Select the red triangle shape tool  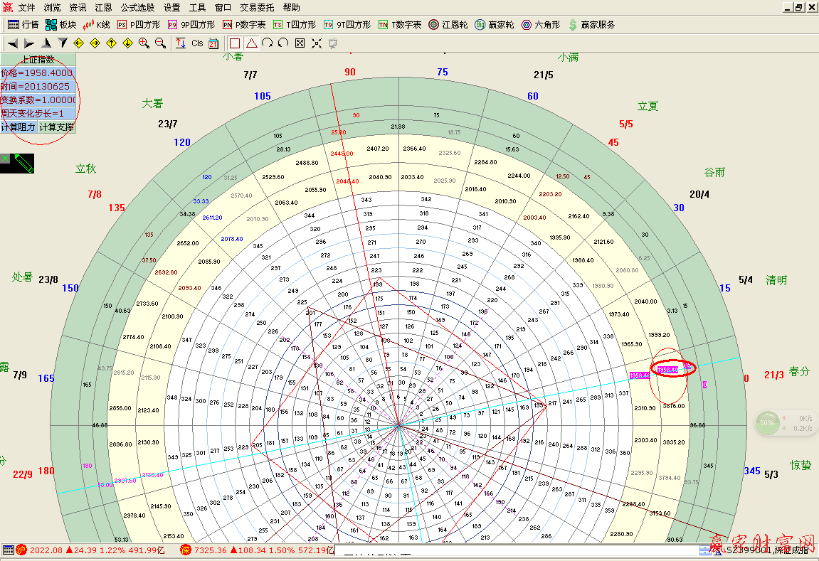click(x=251, y=43)
